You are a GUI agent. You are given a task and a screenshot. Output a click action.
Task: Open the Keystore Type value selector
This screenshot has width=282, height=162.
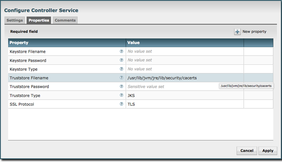185,69
